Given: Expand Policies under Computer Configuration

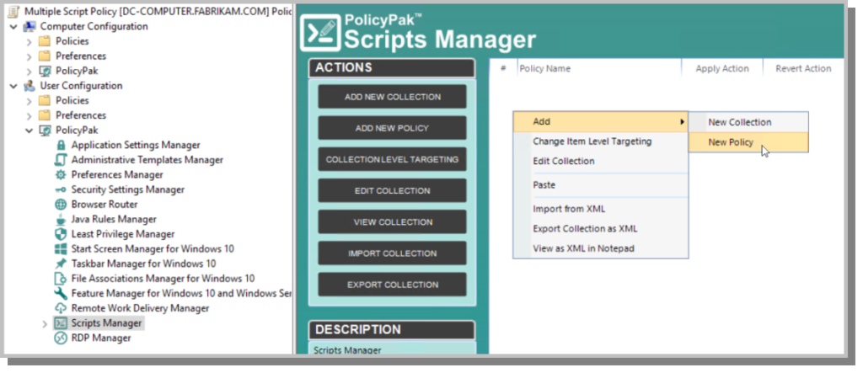Looking at the screenshot, I should 29,41.
